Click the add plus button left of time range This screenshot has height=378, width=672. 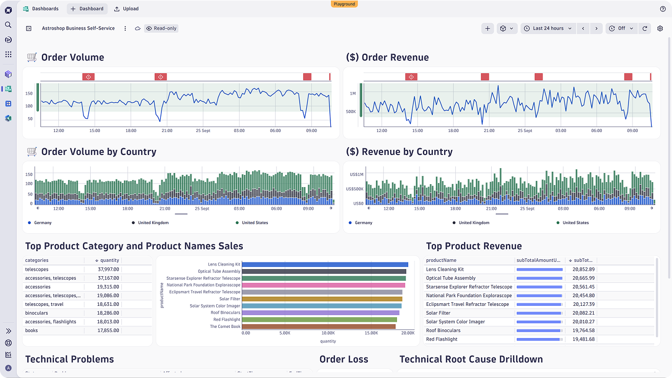[488, 29]
